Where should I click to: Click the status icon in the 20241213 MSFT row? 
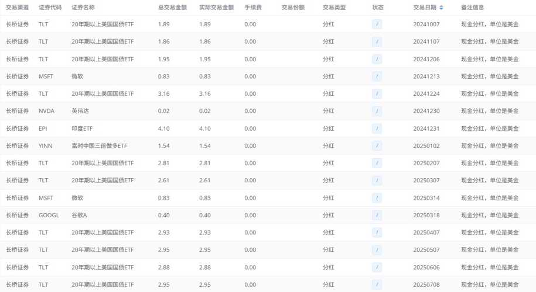coord(377,77)
